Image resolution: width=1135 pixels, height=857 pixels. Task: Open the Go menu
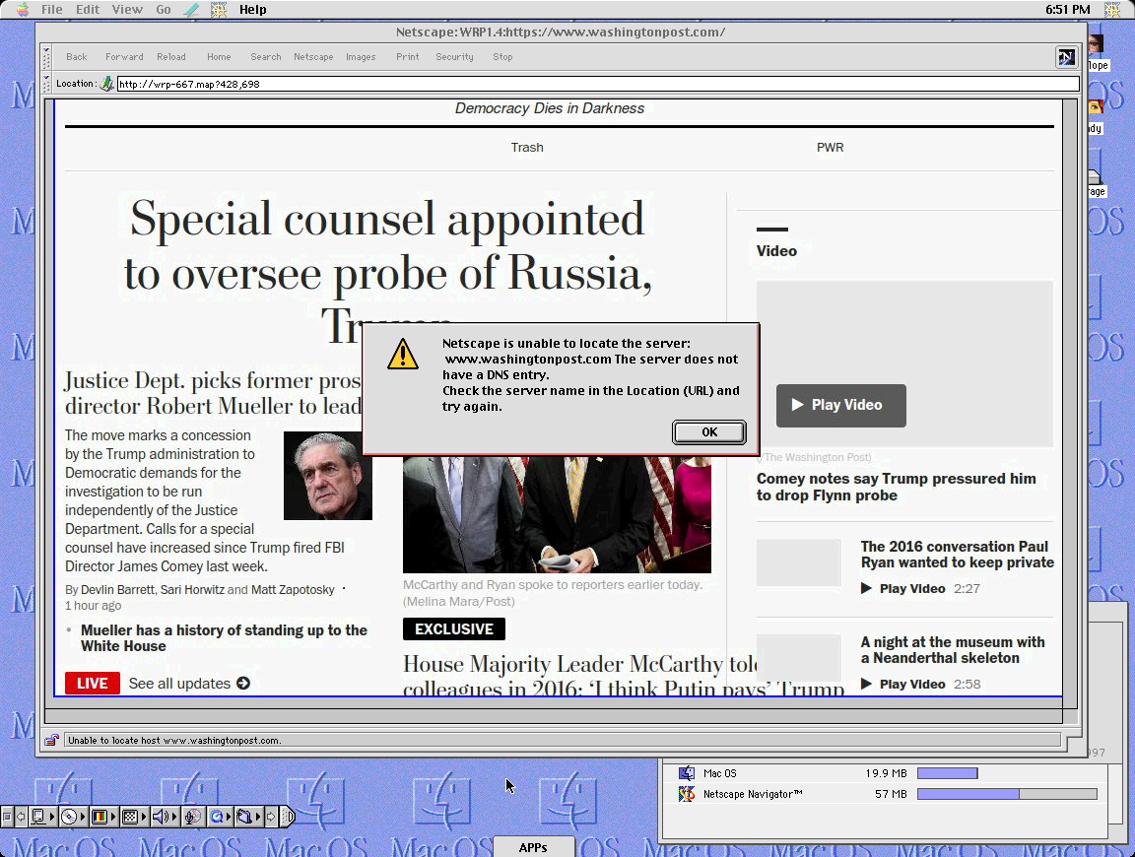coord(164,10)
